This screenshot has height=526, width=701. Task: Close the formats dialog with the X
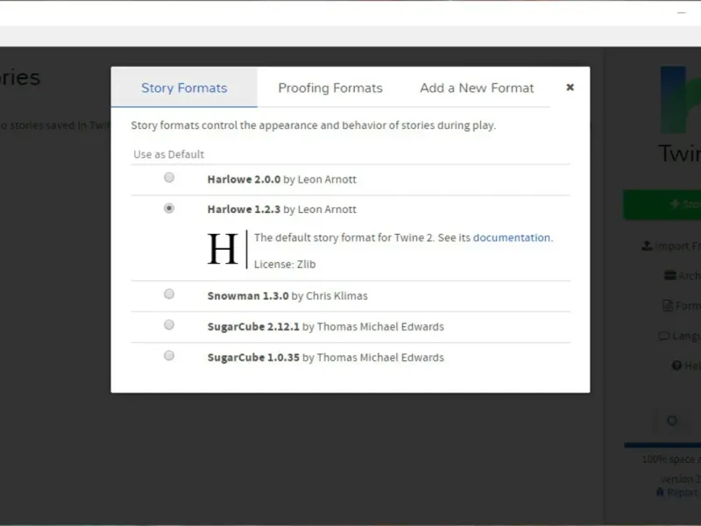click(570, 87)
